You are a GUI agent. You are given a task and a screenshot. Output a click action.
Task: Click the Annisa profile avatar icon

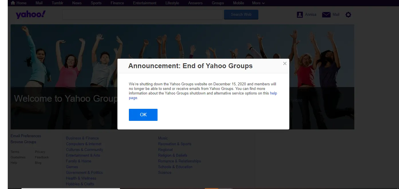pos(300,15)
